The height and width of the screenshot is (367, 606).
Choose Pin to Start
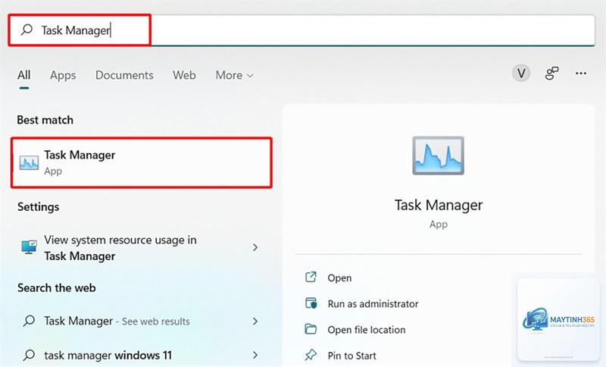pos(351,356)
